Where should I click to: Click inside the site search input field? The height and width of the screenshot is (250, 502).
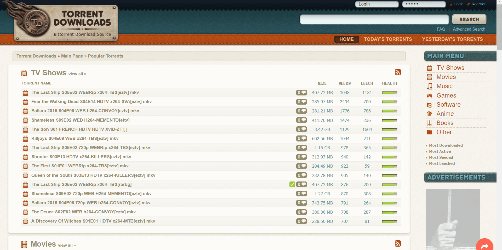[x=374, y=19]
